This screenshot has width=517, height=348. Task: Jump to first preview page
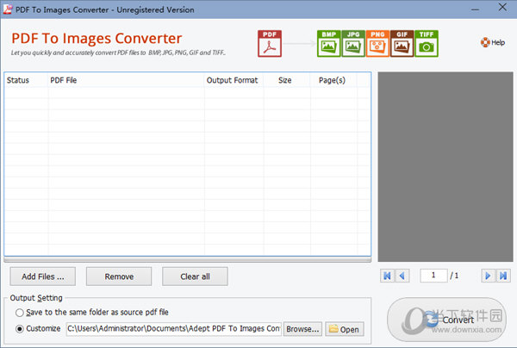tap(387, 276)
